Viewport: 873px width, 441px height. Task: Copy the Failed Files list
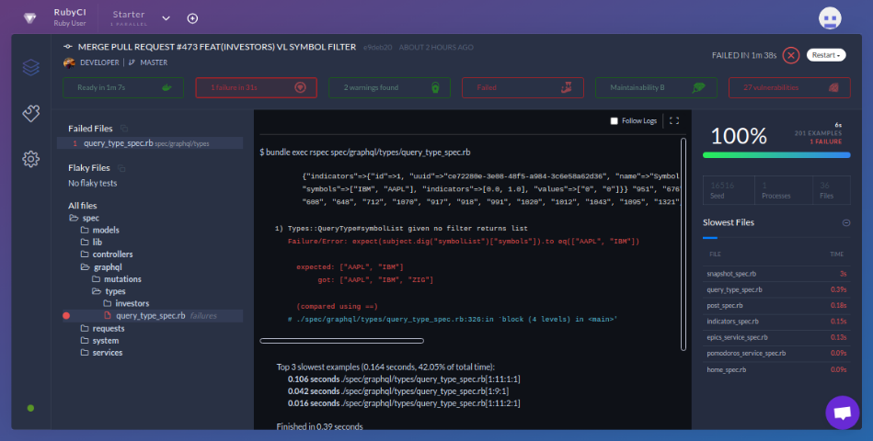pyautogui.click(x=124, y=129)
